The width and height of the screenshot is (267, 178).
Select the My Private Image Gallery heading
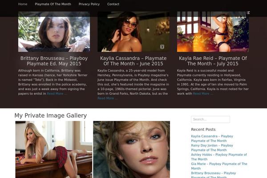(51, 116)
